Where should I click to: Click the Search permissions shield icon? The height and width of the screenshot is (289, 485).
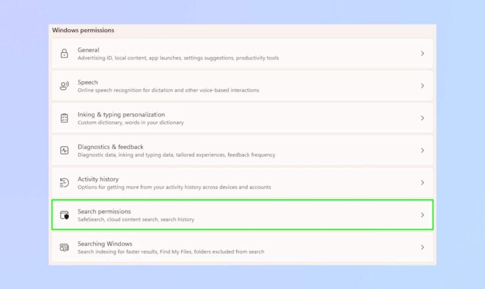click(x=64, y=215)
